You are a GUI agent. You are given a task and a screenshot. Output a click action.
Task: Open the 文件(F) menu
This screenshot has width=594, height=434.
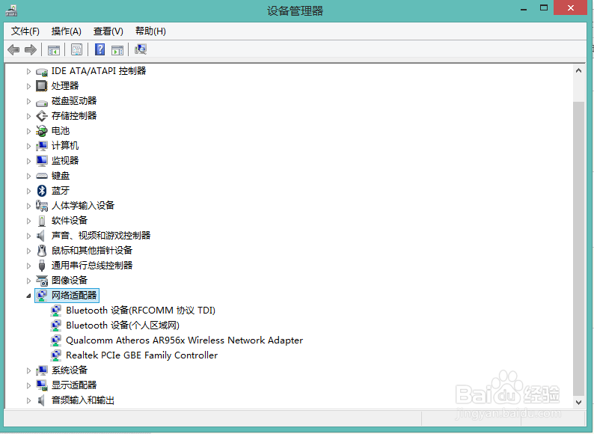coord(25,31)
